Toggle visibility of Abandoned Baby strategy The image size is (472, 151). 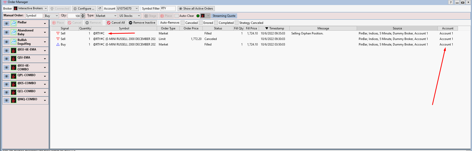tap(7, 32)
